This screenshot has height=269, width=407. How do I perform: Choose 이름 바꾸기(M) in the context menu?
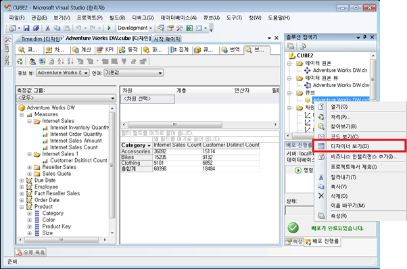pos(359,205)
